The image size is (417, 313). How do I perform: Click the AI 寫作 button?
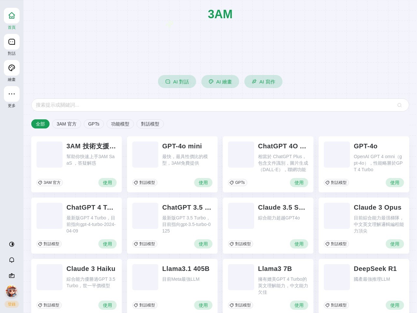(263, 82)
